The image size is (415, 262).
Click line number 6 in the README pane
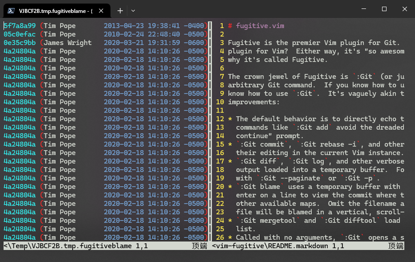click(222, 68)
